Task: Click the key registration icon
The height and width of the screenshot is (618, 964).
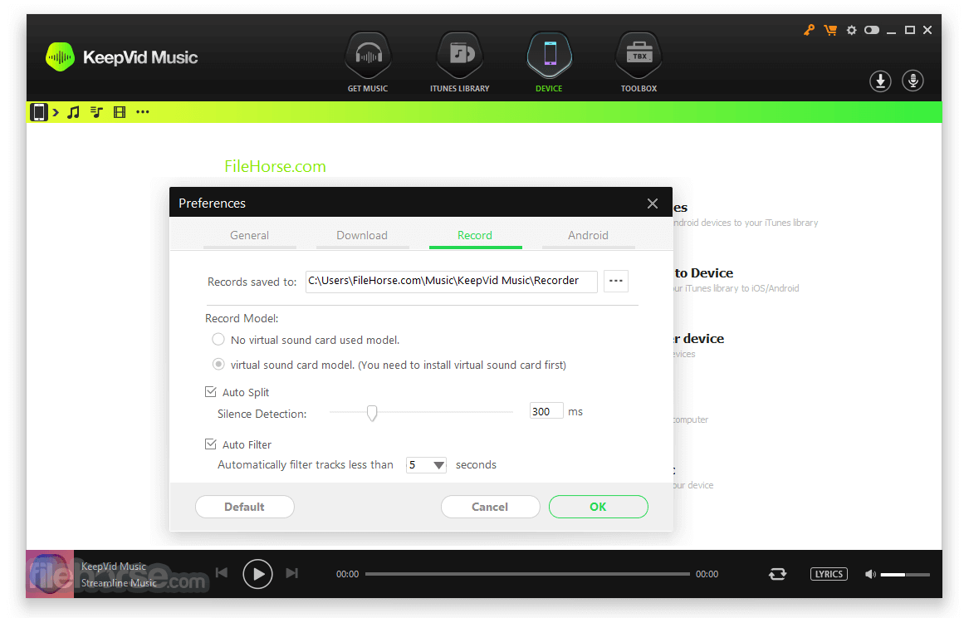Action: (809, 30)
